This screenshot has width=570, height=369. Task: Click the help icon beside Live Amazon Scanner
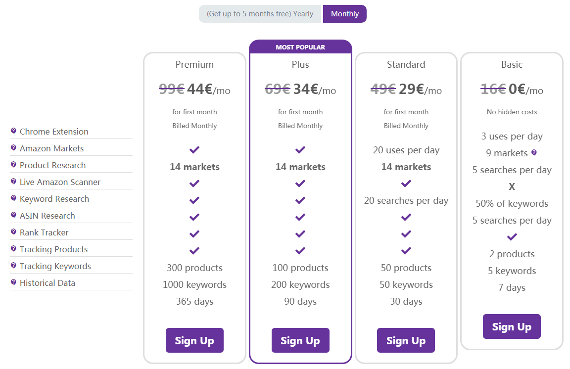click(x=13, y=181)
